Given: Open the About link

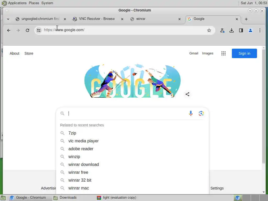Looking at the screenshot, I should click(x=15, y=53).
